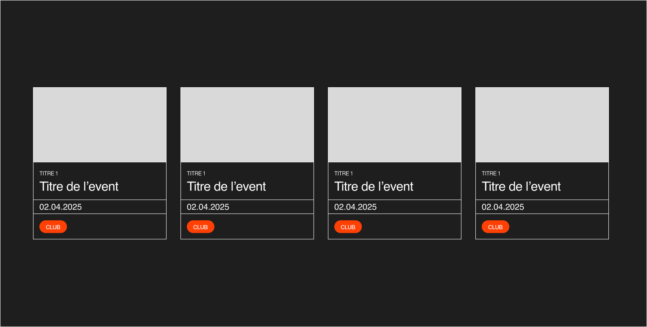Open "Titre de l'event" in the third card
The image size is (647, 327).
click(x=374, y=186)
